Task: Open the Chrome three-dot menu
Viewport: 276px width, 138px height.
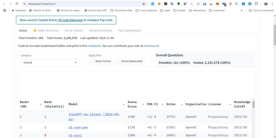Action: [272, 4]
